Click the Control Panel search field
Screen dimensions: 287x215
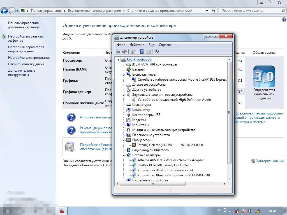(253, 11)
